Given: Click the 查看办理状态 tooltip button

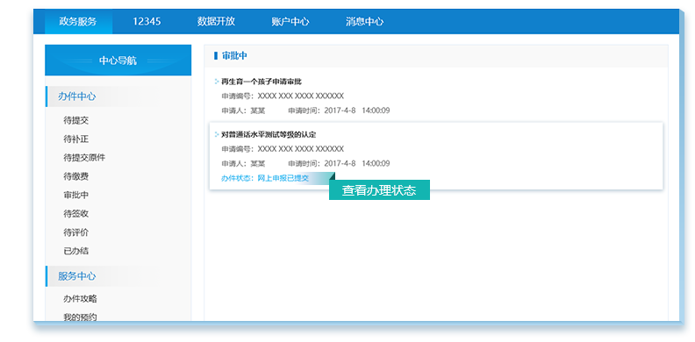Looking at the screenshot, I should point(379,190).
